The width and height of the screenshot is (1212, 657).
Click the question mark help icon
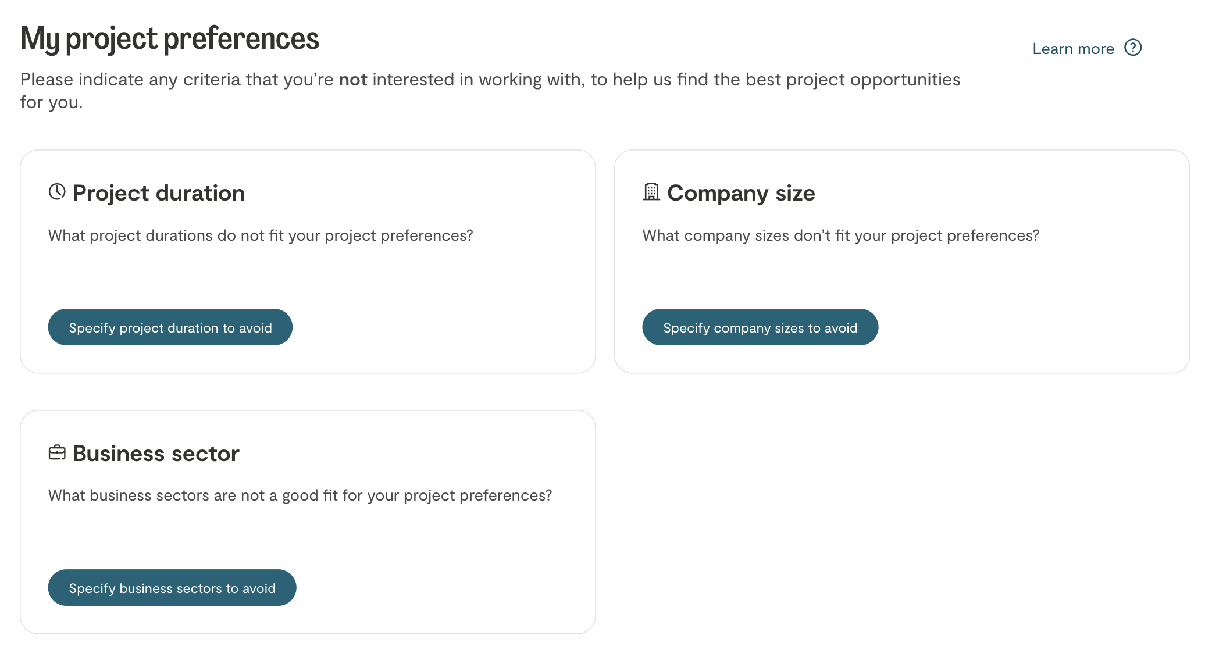1133,48
